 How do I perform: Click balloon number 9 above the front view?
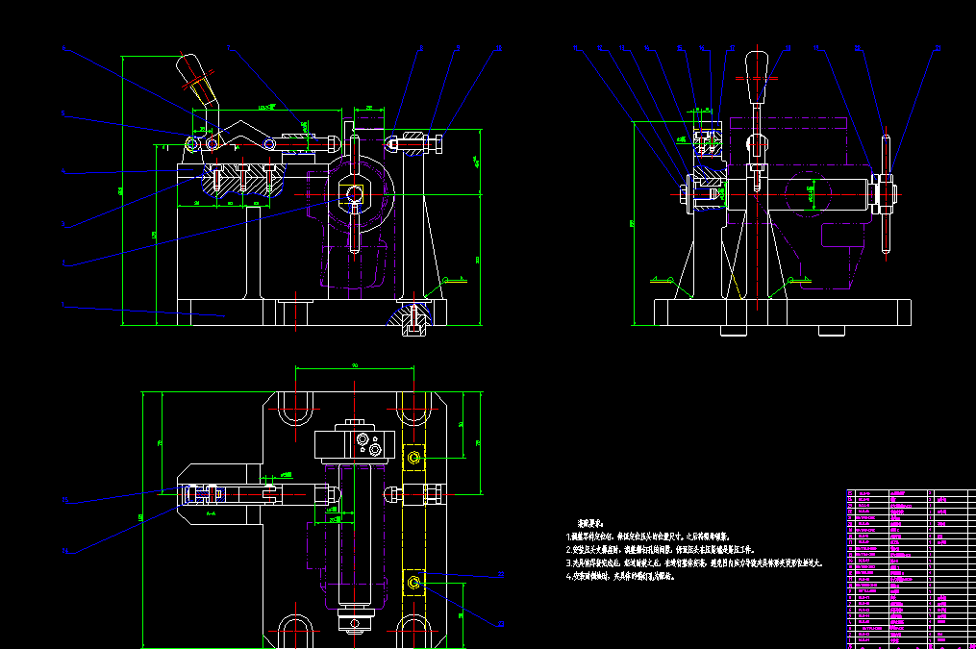pos(458,48)
